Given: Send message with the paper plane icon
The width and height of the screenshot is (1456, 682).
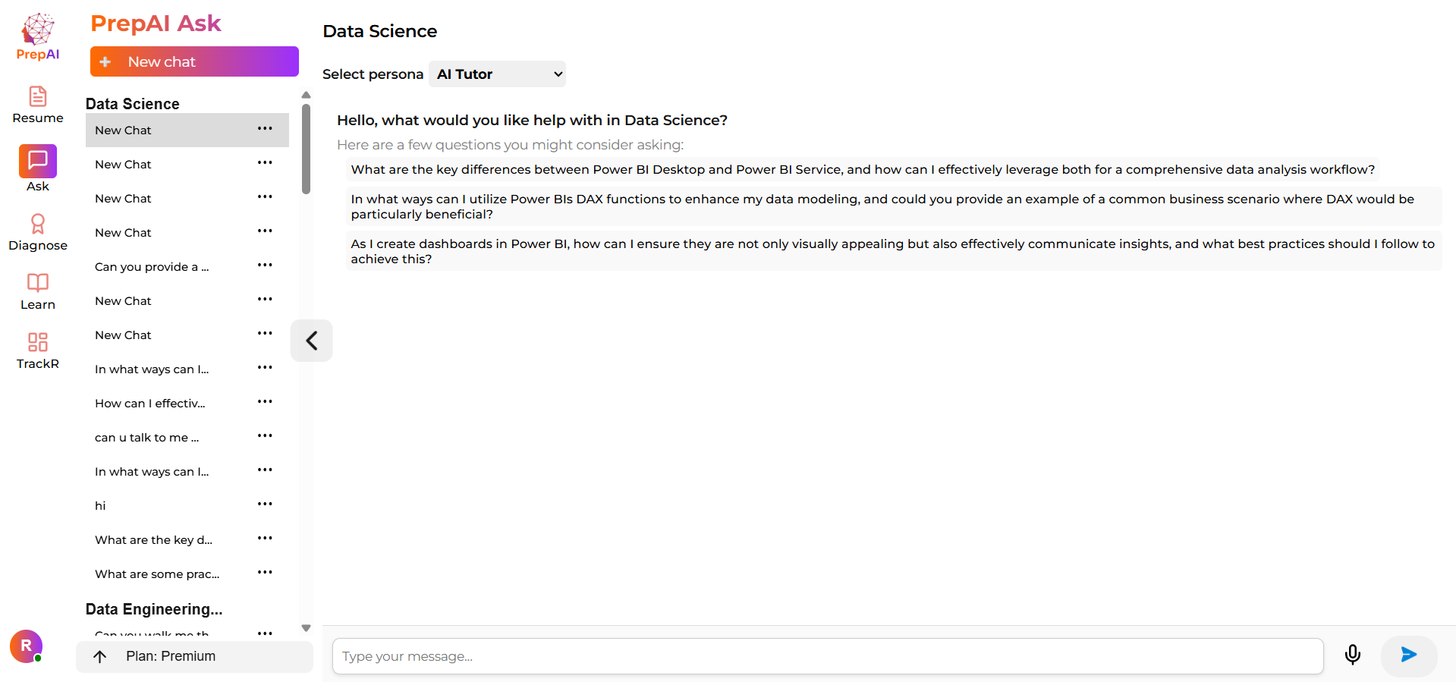Looking at the screenshot, I should click(1408, 655).
